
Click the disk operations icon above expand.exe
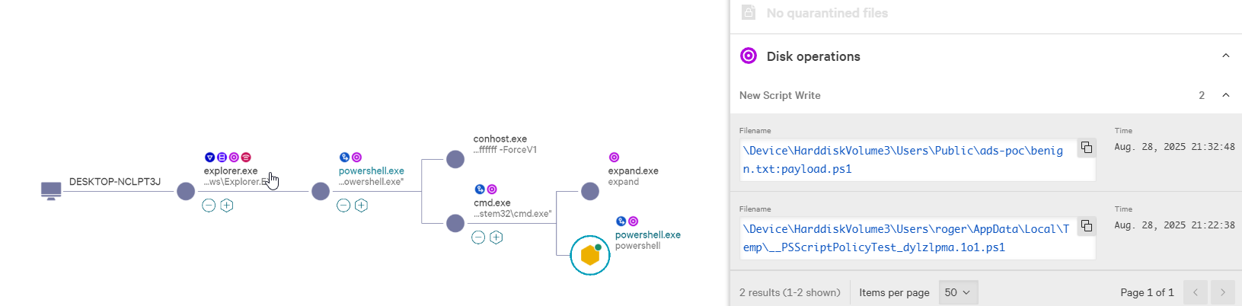[x=614, y=158]
